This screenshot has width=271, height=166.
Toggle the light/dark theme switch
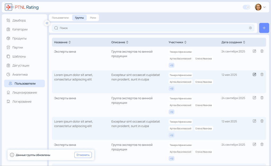[x=246, y=7]
